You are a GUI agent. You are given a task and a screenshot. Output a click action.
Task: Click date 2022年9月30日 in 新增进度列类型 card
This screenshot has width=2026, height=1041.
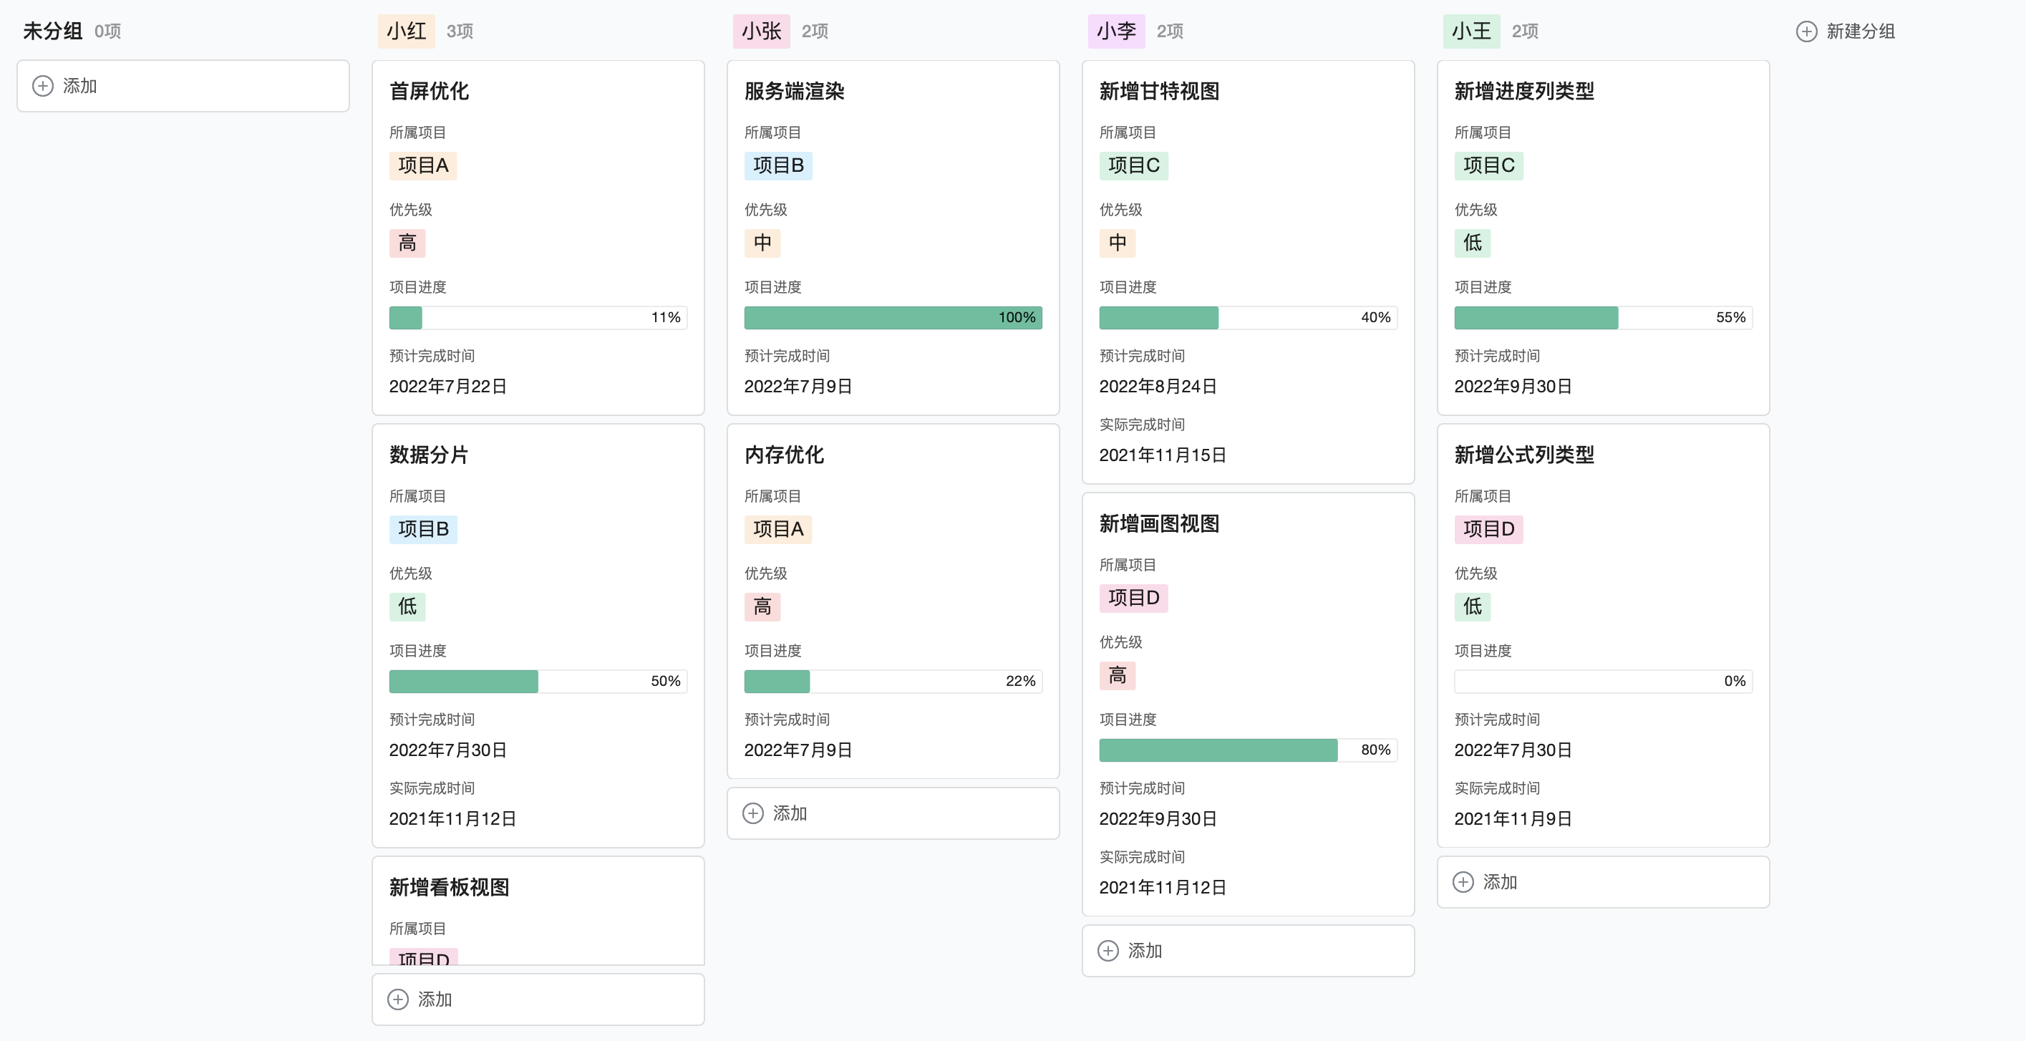pos(1513,387)
